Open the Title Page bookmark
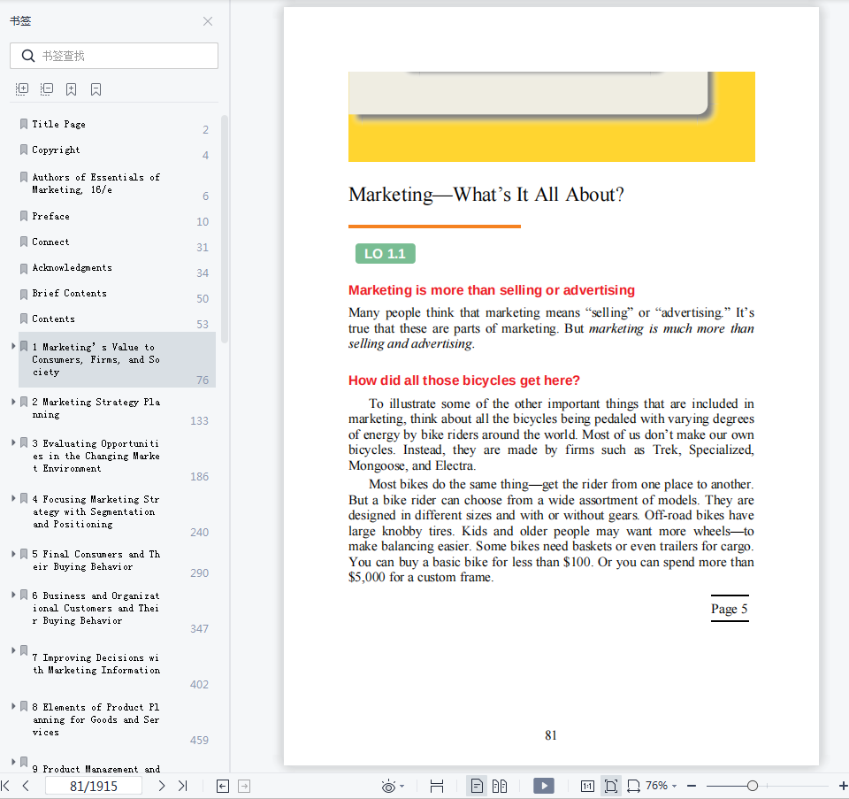849x799 pixels. coord(58,124)
